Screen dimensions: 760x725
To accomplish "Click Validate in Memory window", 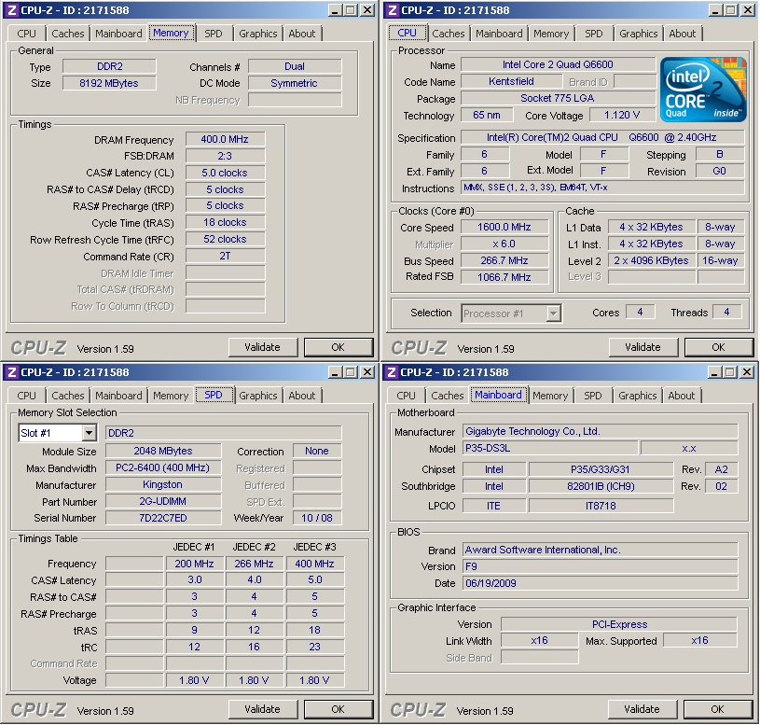I will (x=262, y=347).
